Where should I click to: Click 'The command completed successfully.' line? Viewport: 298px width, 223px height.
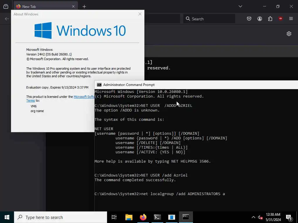135,180
